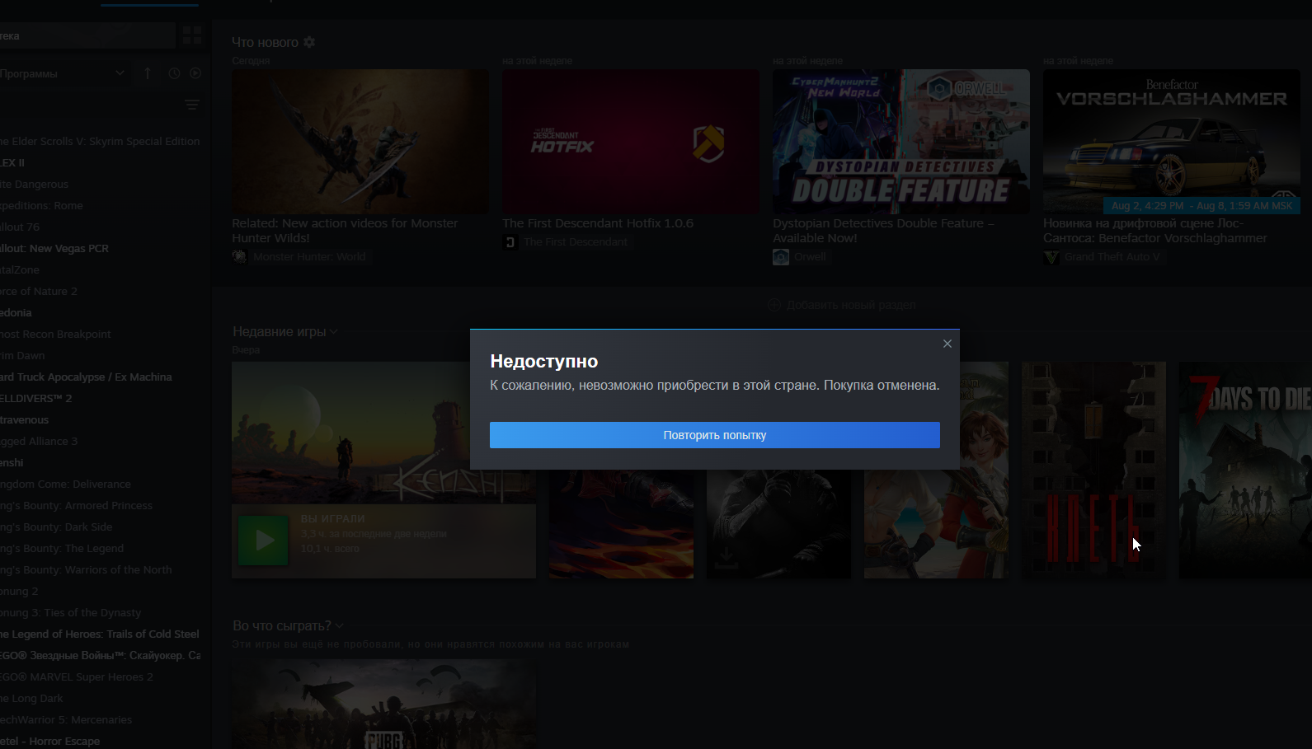Select Skyrim Special Edition in the library
This screenshot has width=1312, height=749.
[x=100, y=142]
